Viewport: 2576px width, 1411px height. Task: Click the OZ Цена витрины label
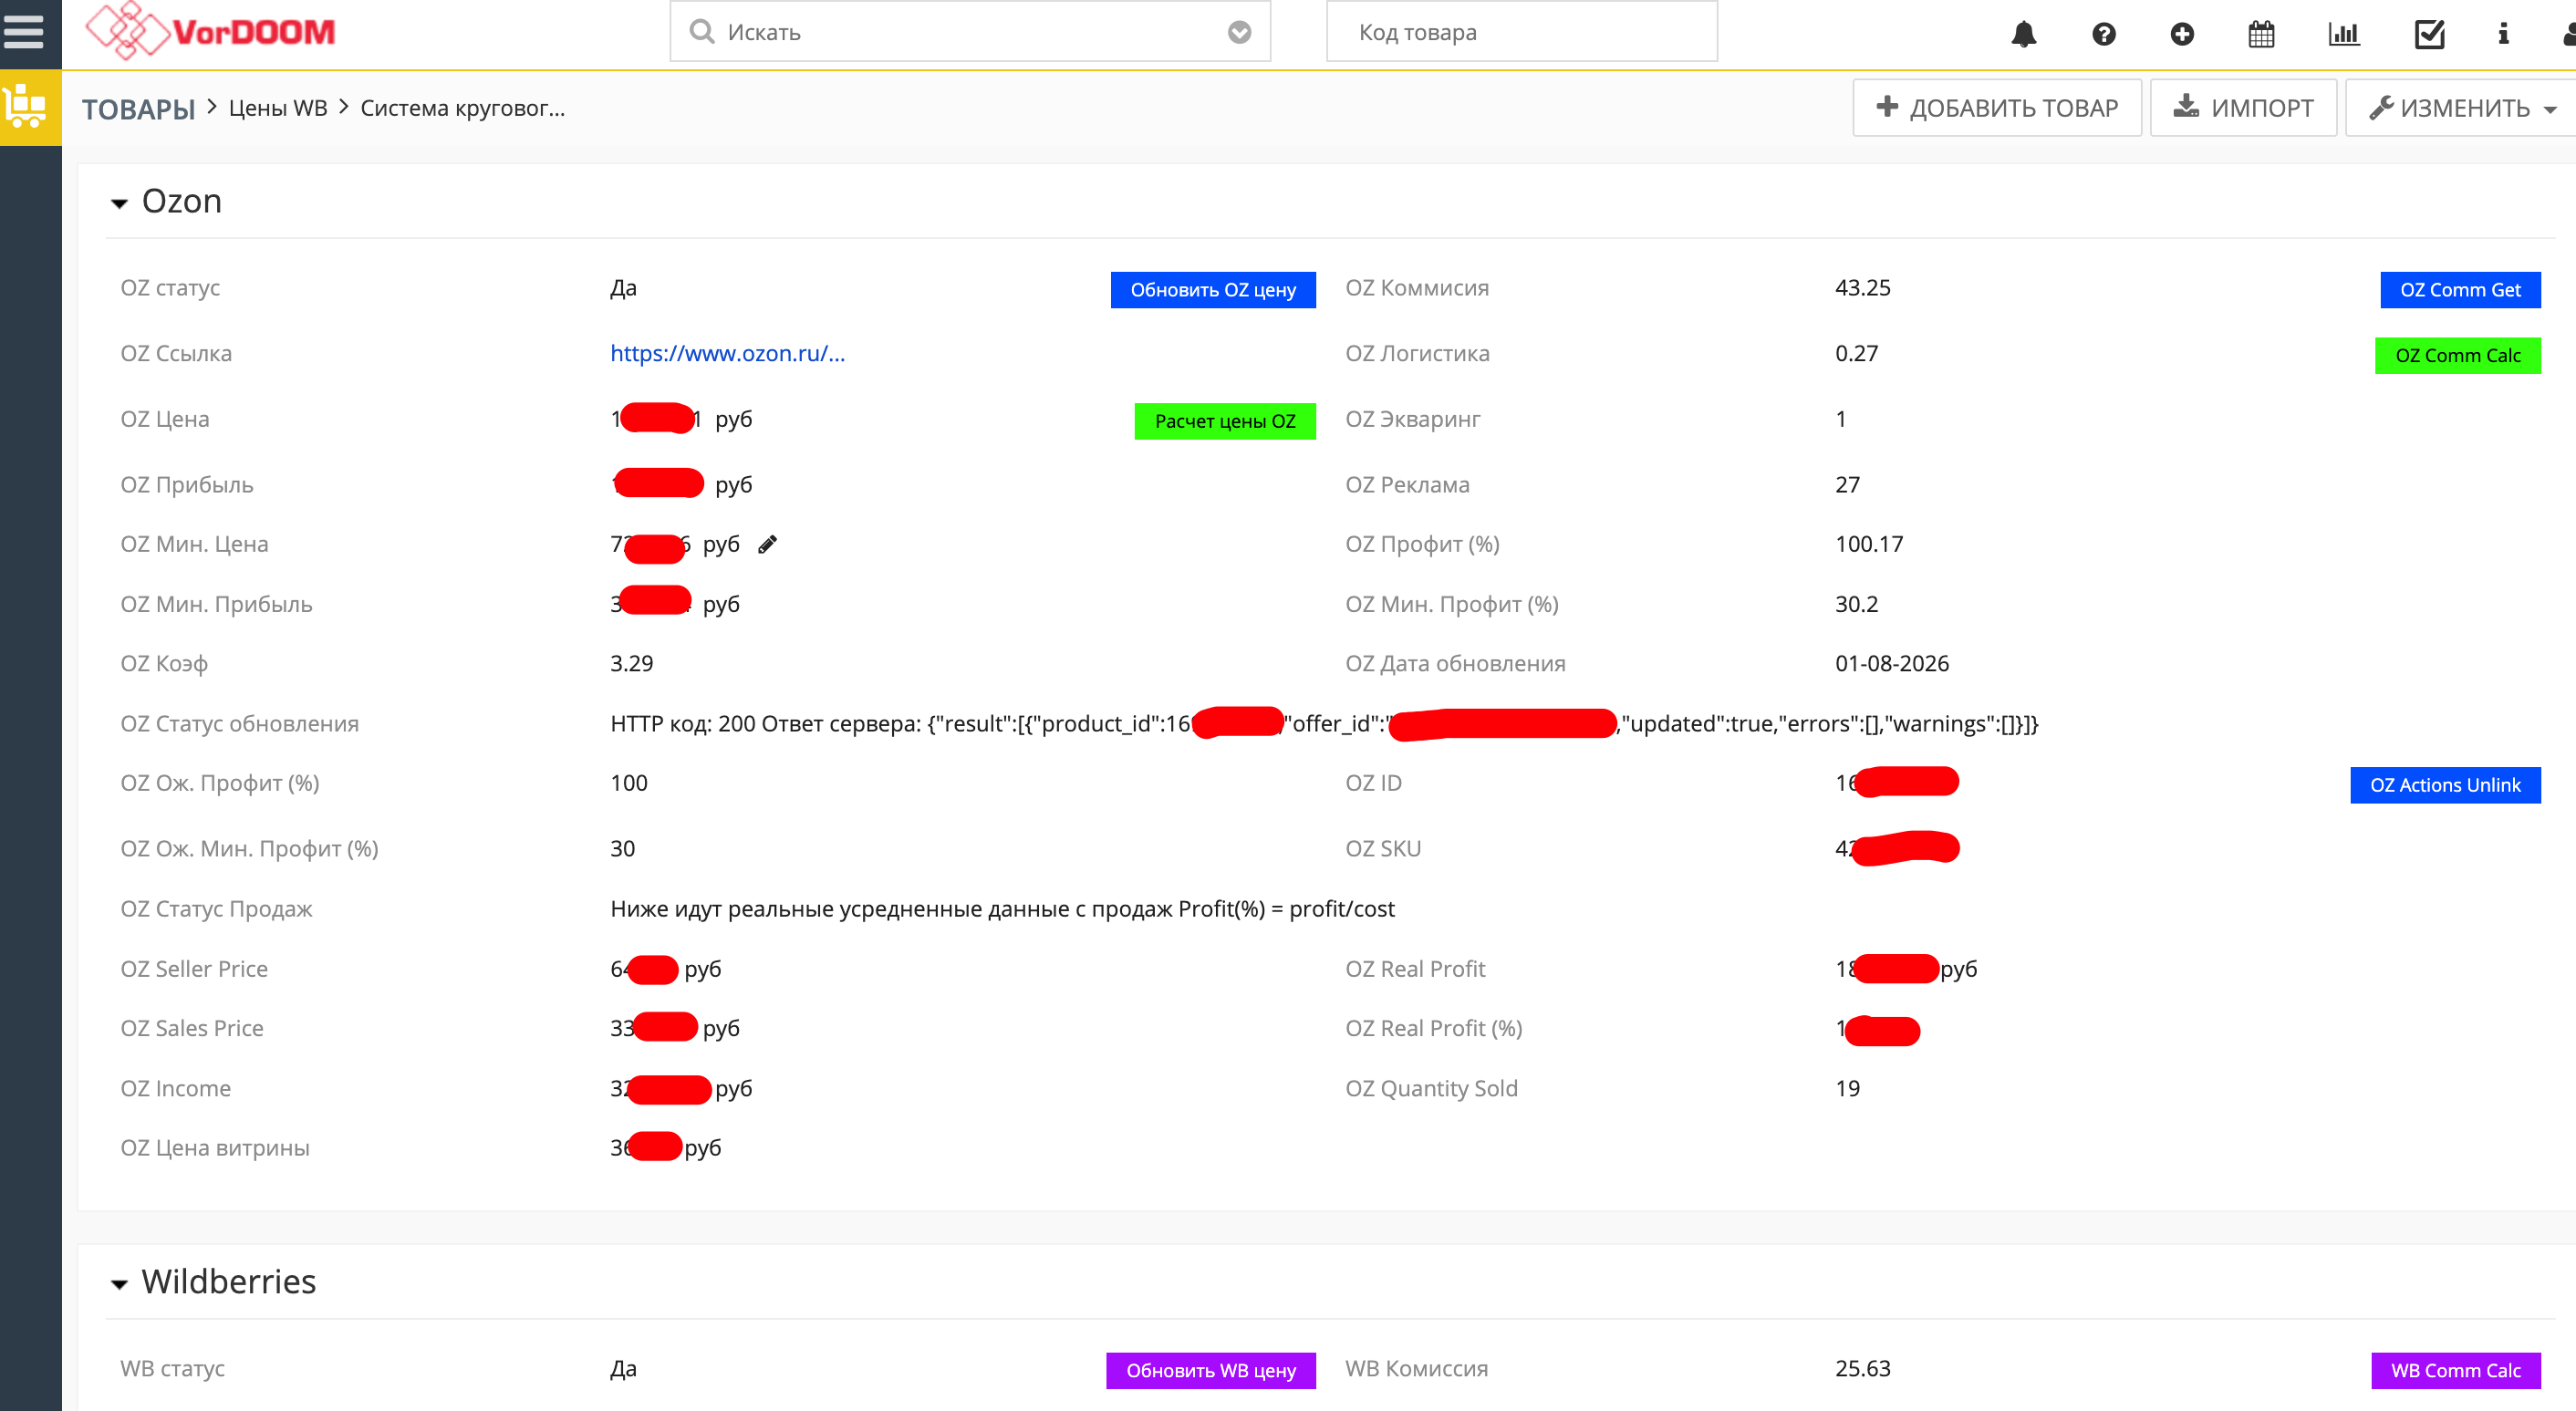coord(215,1148)
